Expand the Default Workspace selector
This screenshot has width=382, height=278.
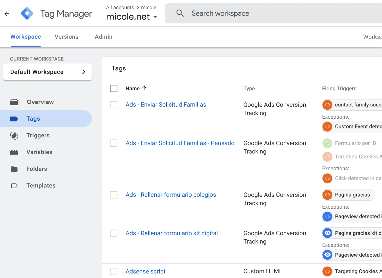coord(48,72)
